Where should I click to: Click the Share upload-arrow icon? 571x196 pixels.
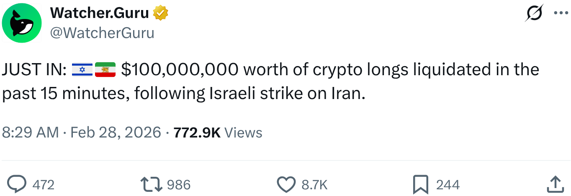pyautogui.click(x=555, y=184)
